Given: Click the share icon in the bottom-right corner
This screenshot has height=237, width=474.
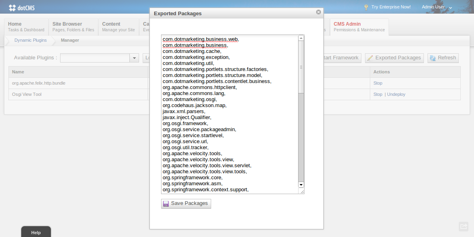Looking at the screenshot, I should click(x=464, y=227).
